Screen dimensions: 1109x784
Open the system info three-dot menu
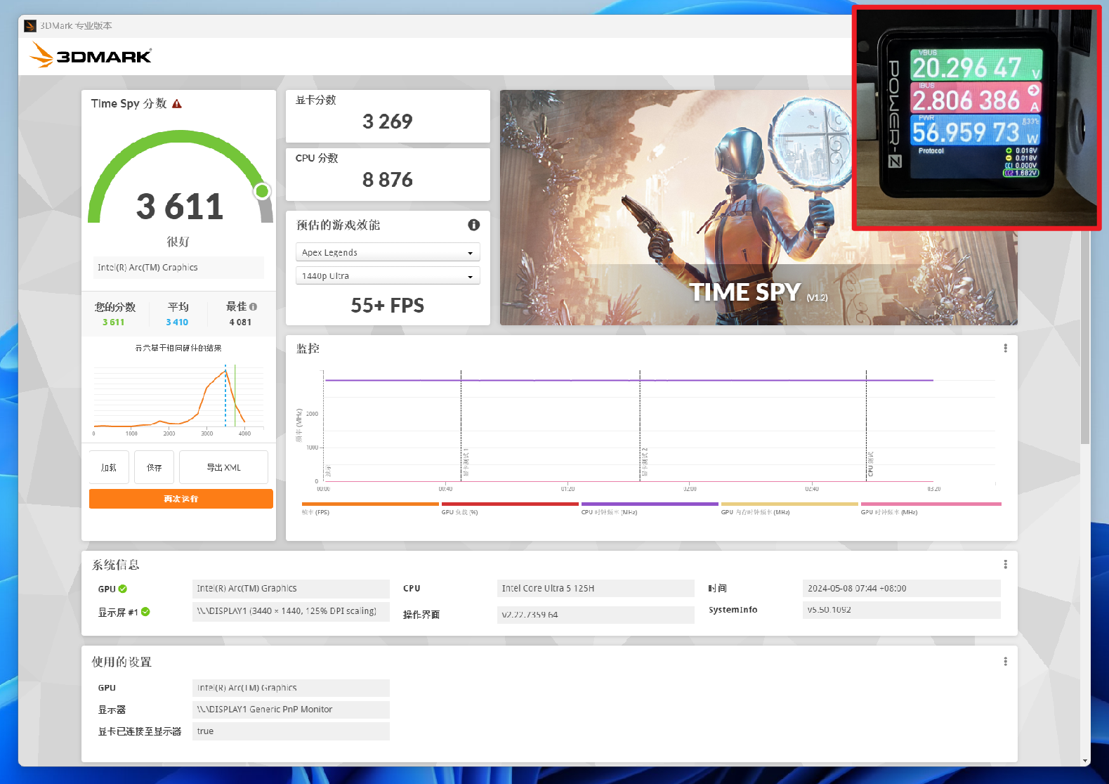[x=1006, y=565]
